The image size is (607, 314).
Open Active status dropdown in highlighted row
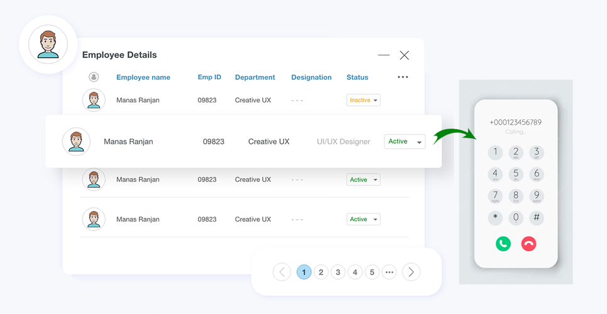pyautogui.click(x=405, y=142)
